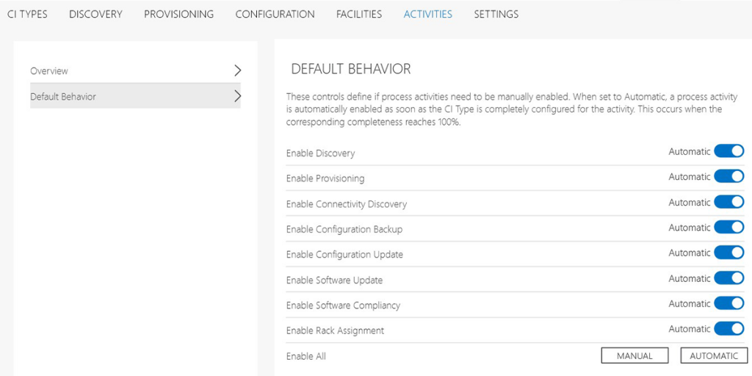Select the Facilities tab

[359, 14]
